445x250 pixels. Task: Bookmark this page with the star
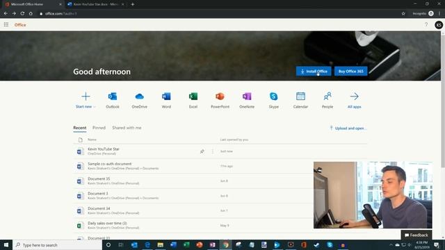coord(403,13)
